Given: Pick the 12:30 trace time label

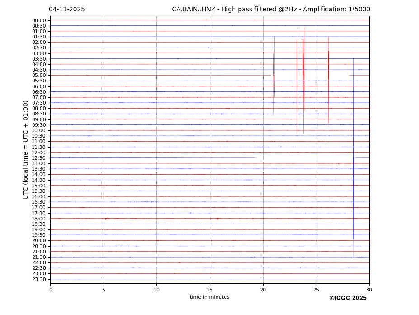Looking at the screenshot, I should 39,158.
